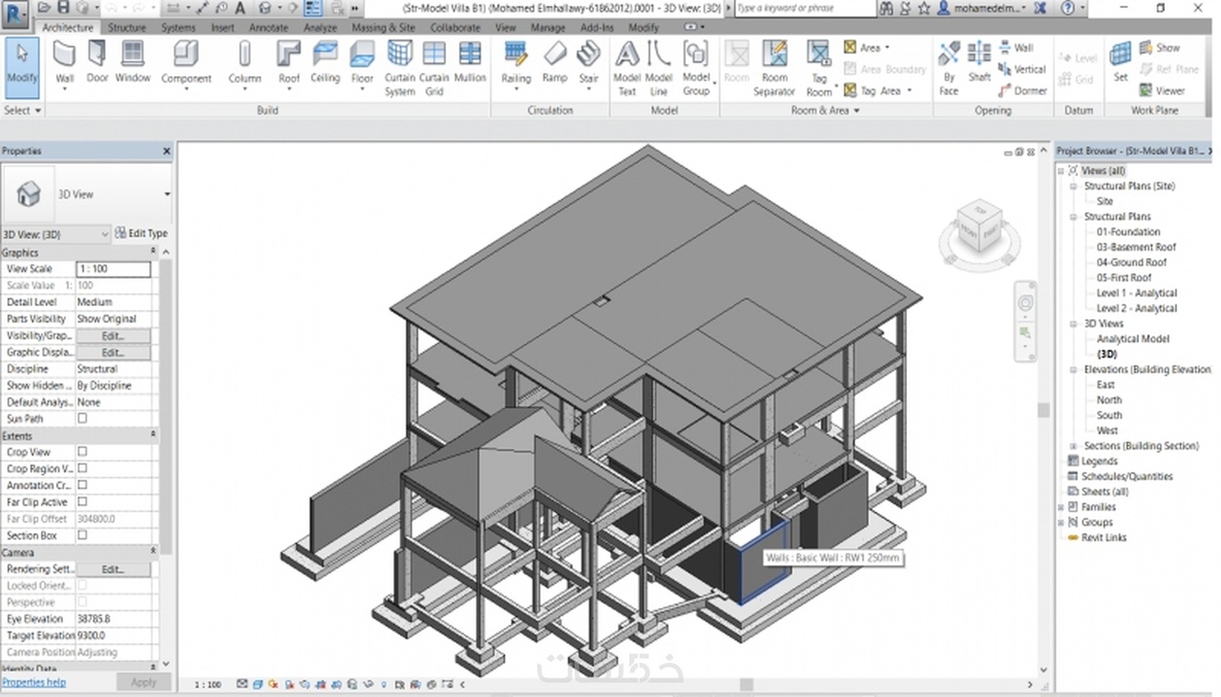Image resolution: width=1221 pixels, height=697 pixels.
Task: Collapse the Extents properties section
Action: 153,435
